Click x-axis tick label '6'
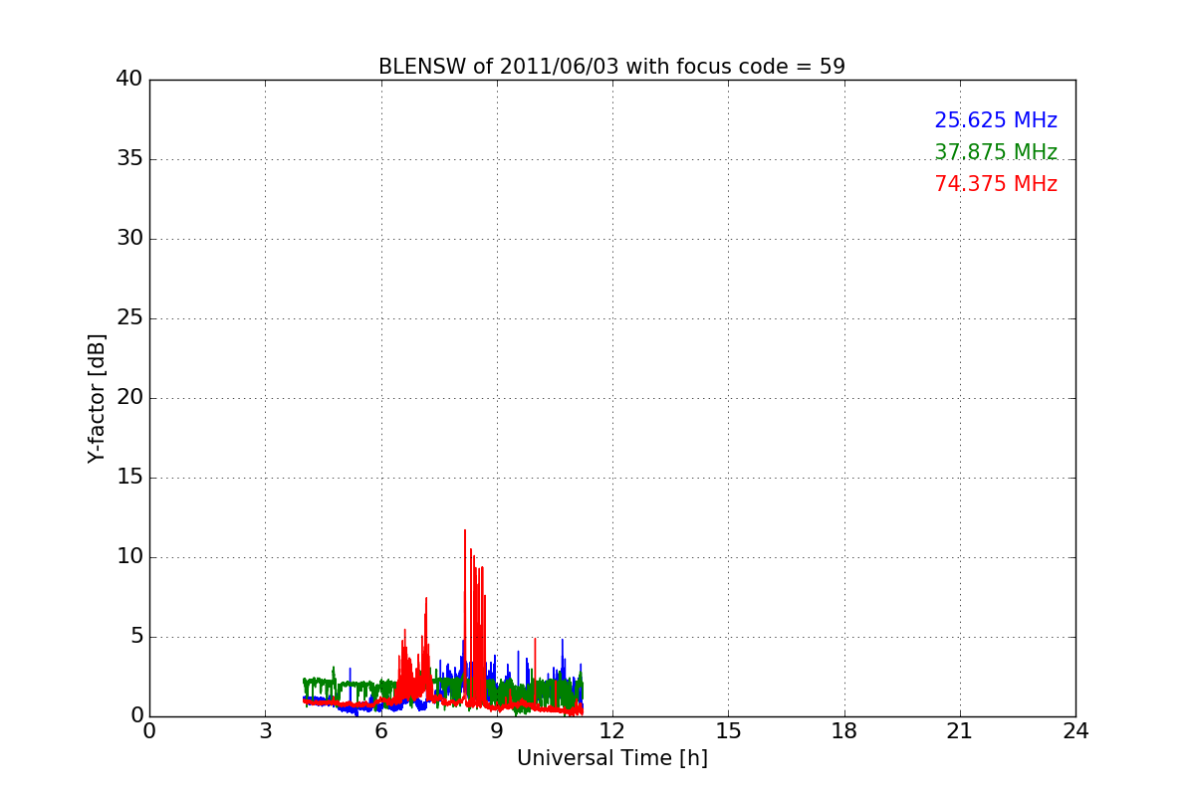Viewport: 1195px width, 796px height. (x=380, y=730)
